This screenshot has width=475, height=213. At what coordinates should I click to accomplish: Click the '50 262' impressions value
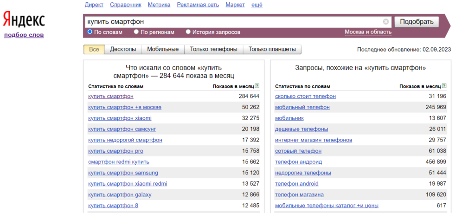[250, 107]
